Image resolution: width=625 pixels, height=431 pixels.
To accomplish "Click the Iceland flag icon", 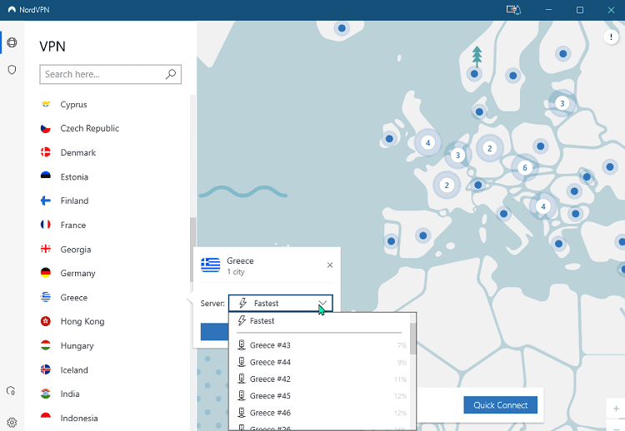I will coord(46,369).
